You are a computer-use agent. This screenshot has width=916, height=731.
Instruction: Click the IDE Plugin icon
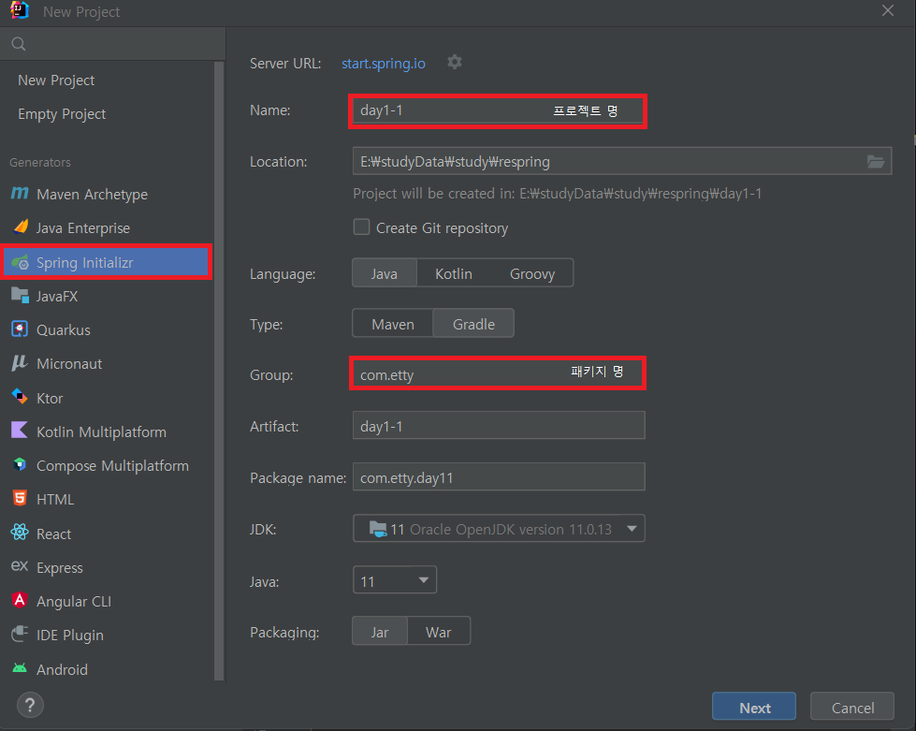click(20, 634)
